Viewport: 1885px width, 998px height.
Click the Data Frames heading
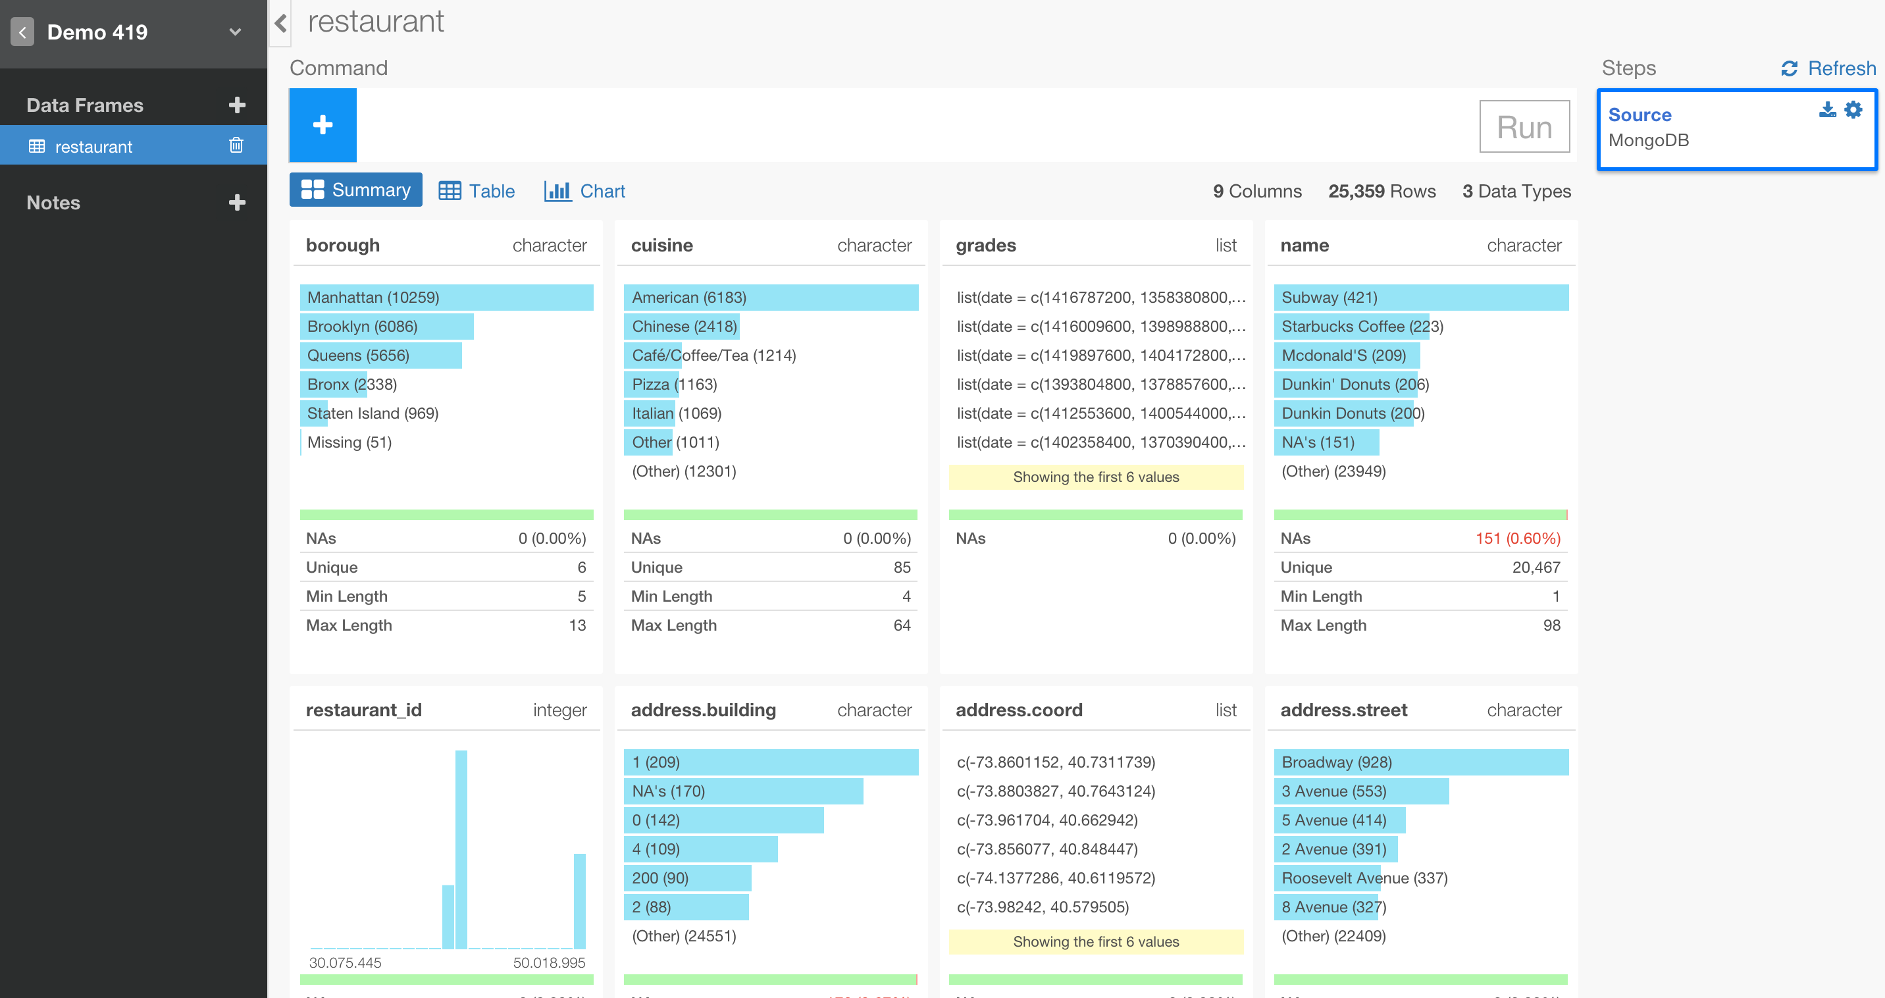click(x=85, y=105)
